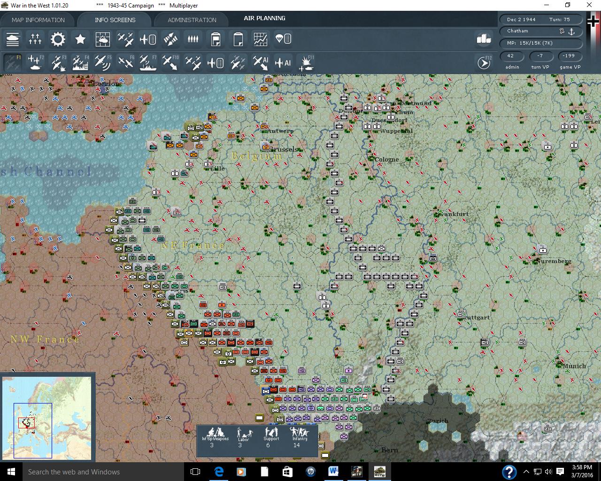Open the Map Information tab
The width and height of the screenshot is (601, 481).
[38, 20]
